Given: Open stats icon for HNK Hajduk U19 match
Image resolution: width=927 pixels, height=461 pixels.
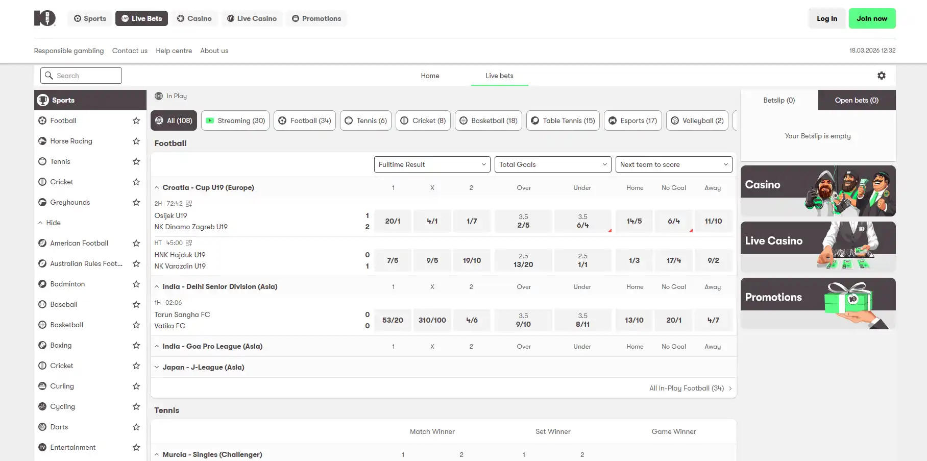Looking at the screenshot, I should pyautogui.click(x=189, y=242).
